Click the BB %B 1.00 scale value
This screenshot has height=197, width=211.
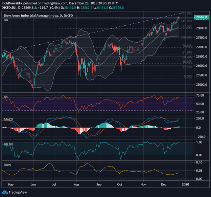[x=199, y=142]
